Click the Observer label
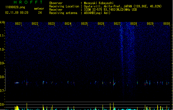 (x=56, y=3)
